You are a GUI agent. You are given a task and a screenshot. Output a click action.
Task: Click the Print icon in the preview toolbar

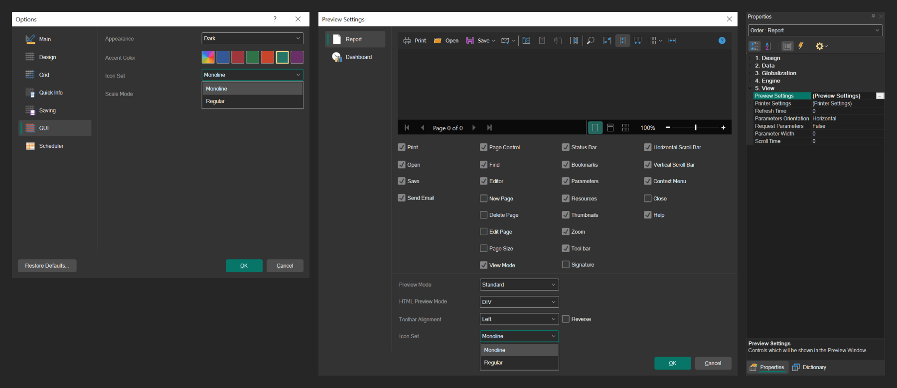(x=407, y=41)
